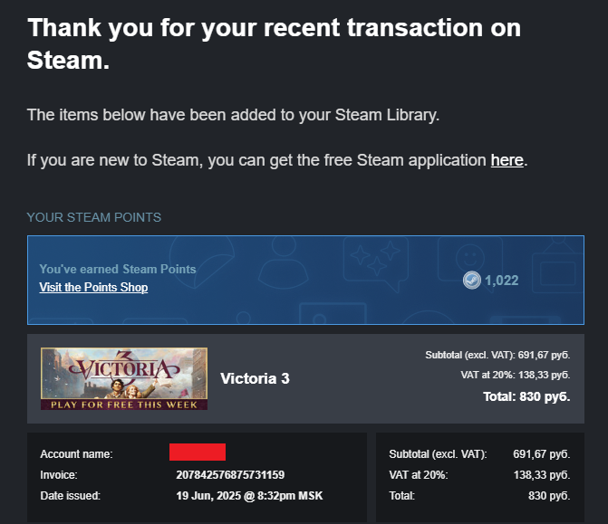Open the "here" Steam application link
The width and height of the screenshot is (608, 524).
pos(507,160)
